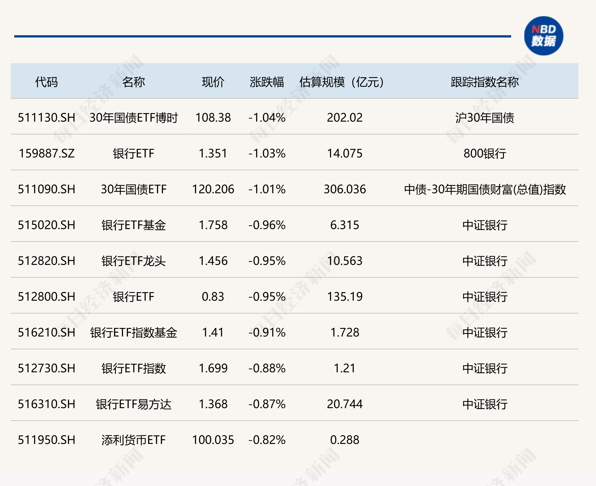Click the 现价 column header
This screenshot has height=486, width=596.
click(x=213, y=82)
